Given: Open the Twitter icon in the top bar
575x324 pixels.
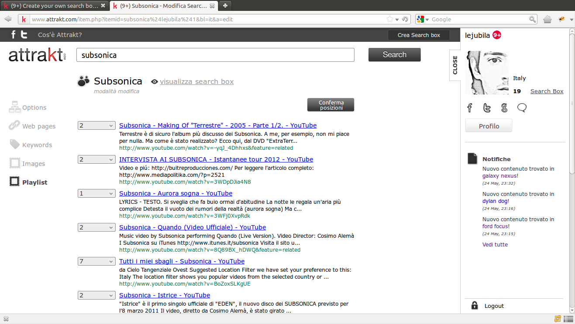Looking at the screenshot, I should coord(24,35).
